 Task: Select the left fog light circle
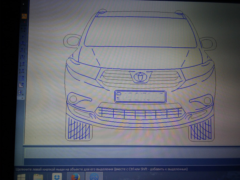[x=73, y=99]
